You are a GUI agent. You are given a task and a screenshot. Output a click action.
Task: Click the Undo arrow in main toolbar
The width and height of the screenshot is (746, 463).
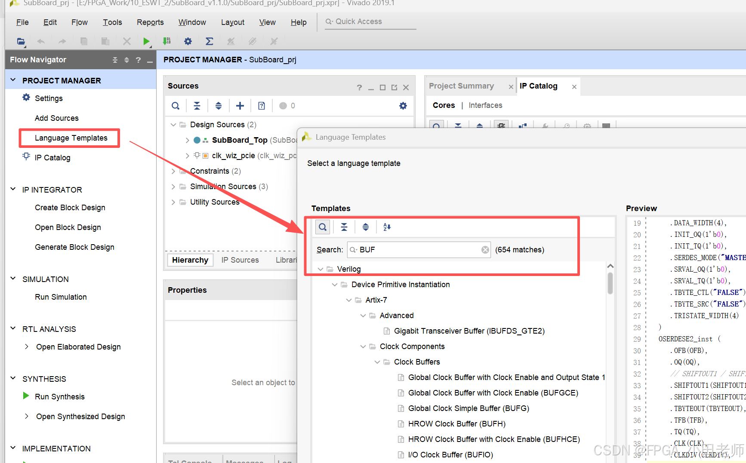tap(41, 41)
